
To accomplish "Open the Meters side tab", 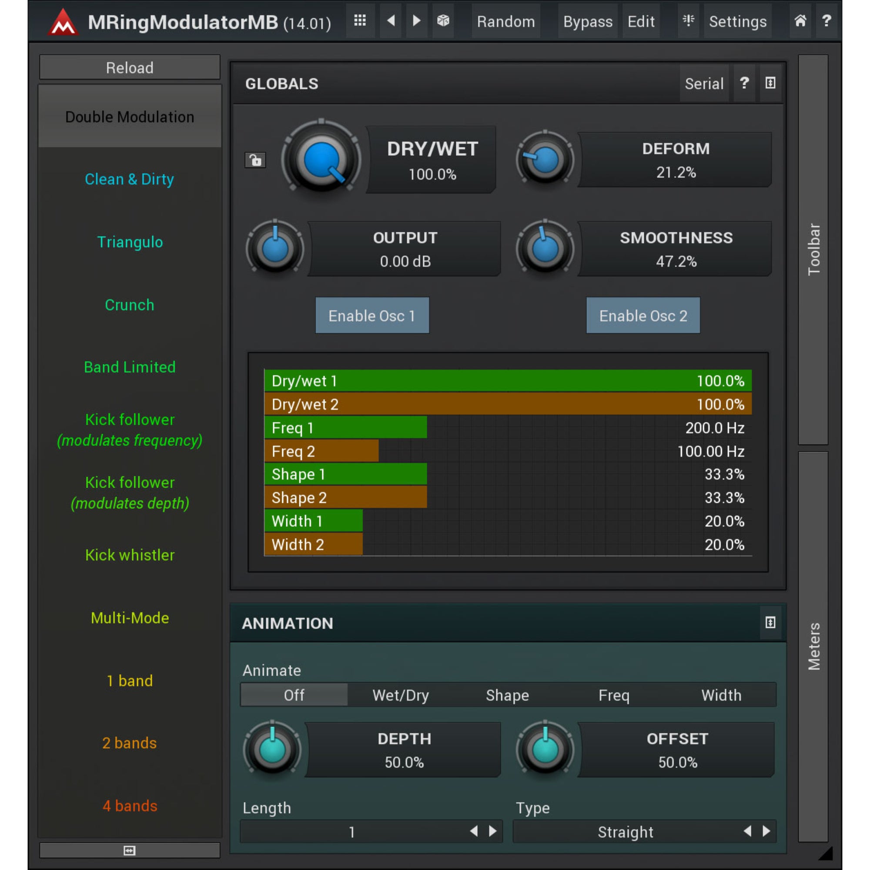I will tap(813, 647).
